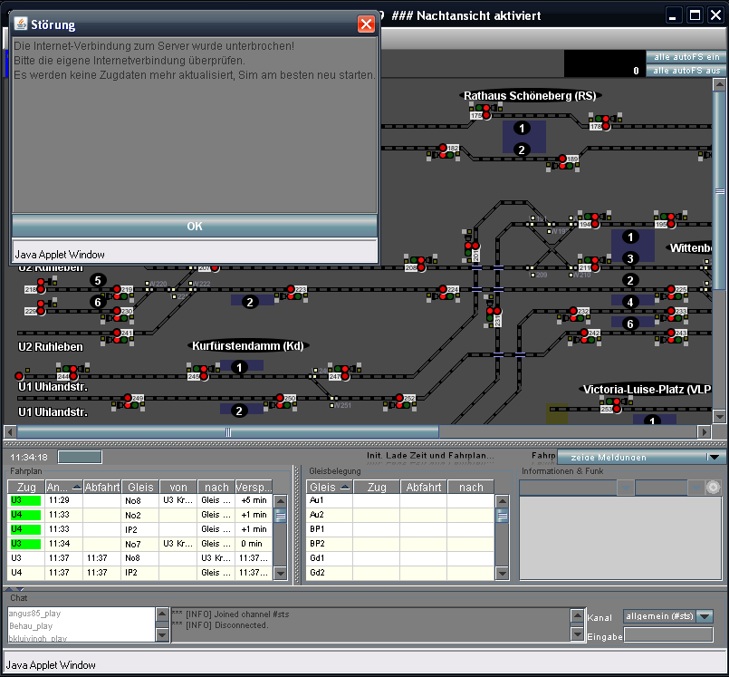Sort Fahrplan by the 'Versp...' column header
Viewport: 729px width, 677px height.
(x=254, y=488)
